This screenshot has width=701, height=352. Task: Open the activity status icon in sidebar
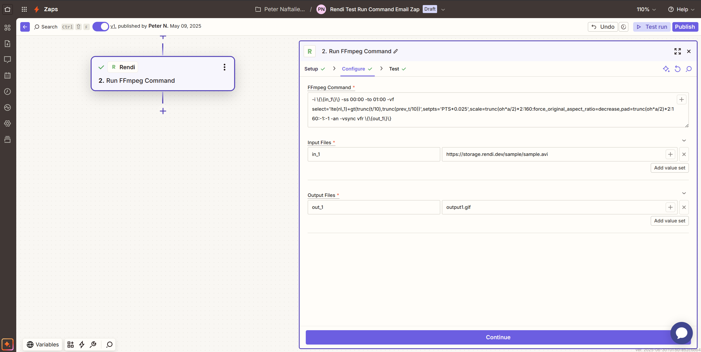(x=7, y=108)
